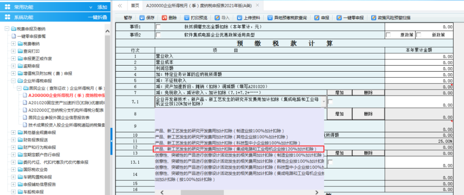Click folder icon of 申报更正或作废

20,58
